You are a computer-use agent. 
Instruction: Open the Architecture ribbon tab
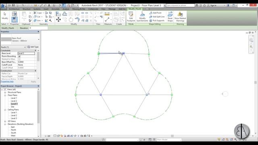click(x=14, y=9)
